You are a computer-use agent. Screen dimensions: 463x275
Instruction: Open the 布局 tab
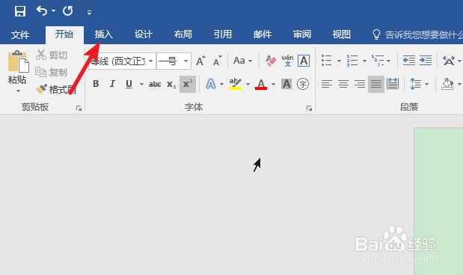click(183, 34)
